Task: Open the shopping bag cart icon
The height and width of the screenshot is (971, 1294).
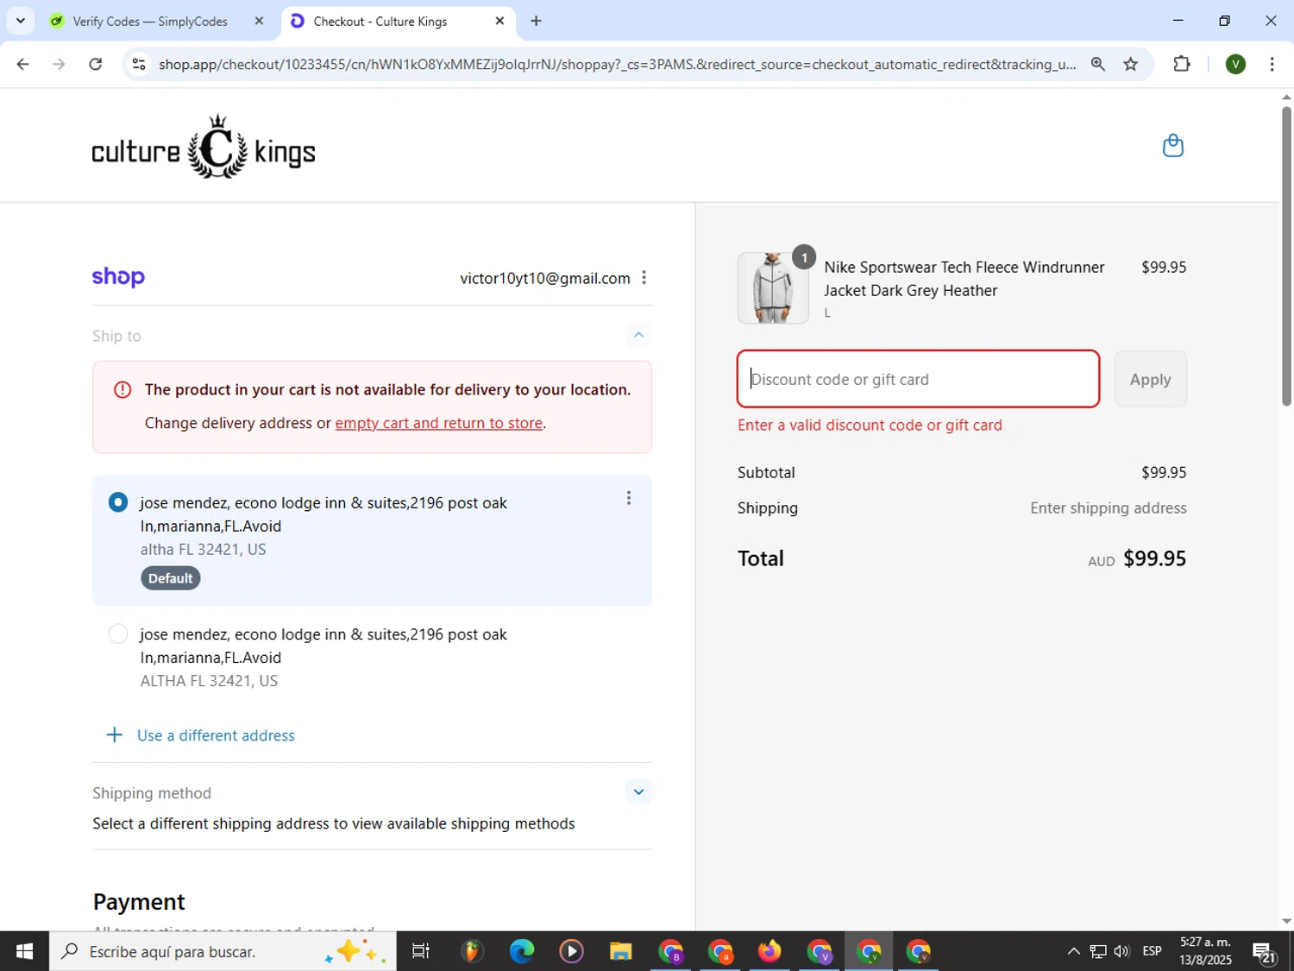Action: click(x=1172, y=145)
